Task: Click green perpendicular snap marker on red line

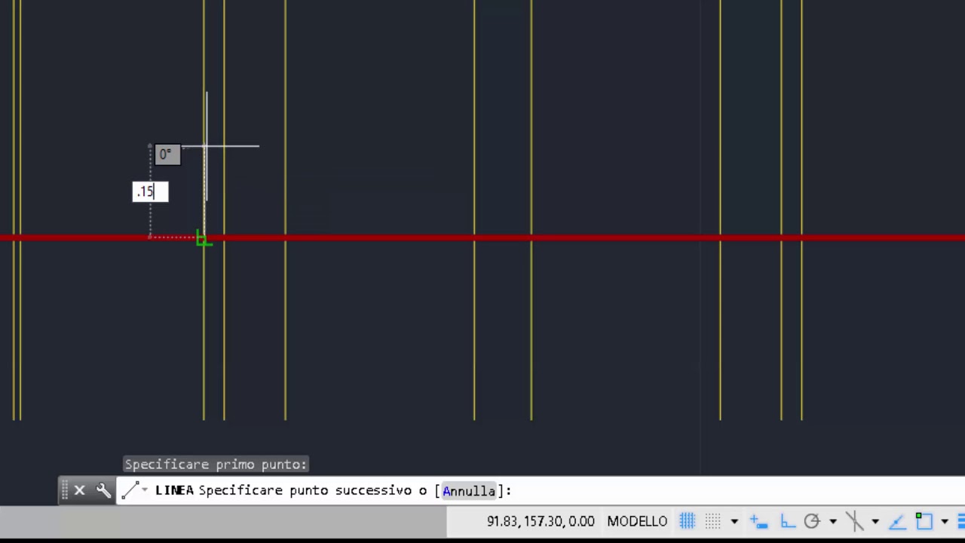Action: [x=204, y=238]
